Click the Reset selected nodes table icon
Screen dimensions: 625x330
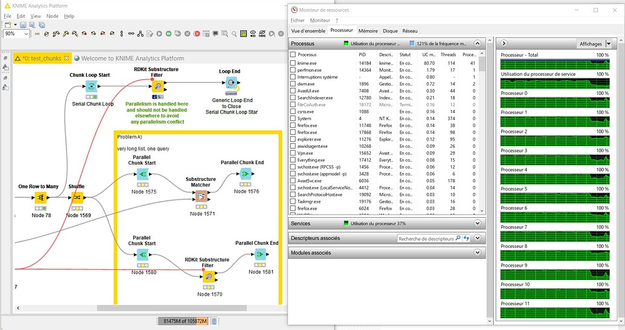click(x=206, y=34)
